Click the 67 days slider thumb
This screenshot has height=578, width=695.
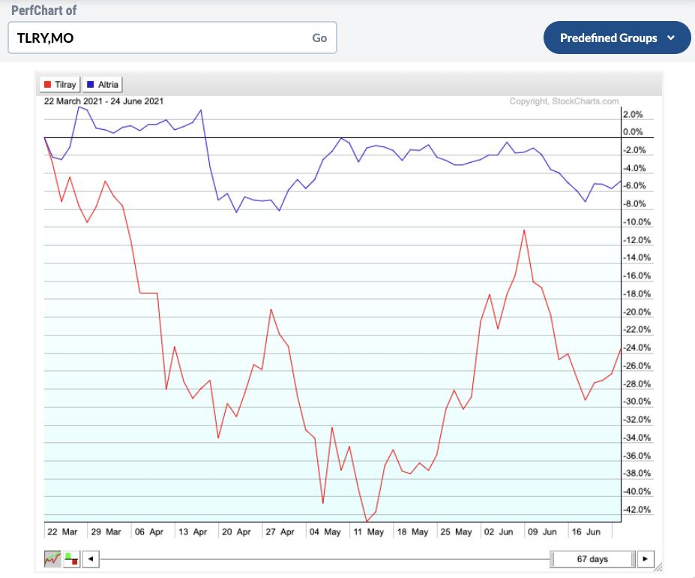coord(592,558)
